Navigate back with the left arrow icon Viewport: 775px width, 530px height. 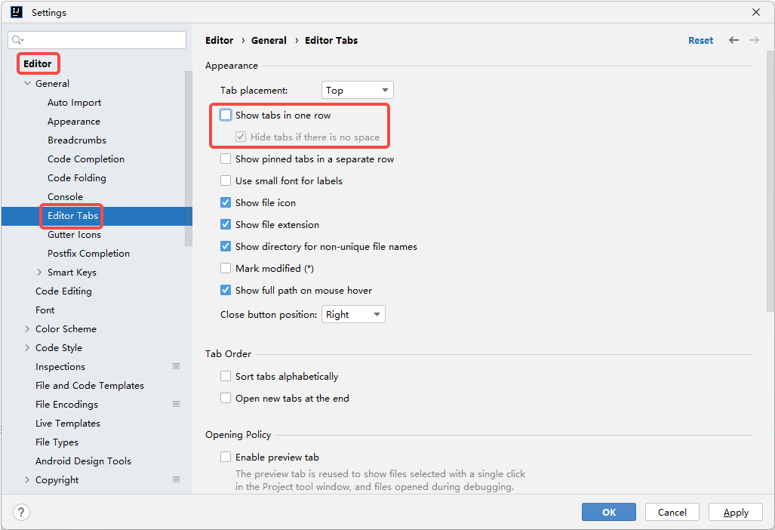tap(734, 40)
